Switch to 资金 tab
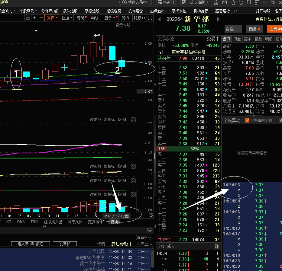 (x=237, y=39)
